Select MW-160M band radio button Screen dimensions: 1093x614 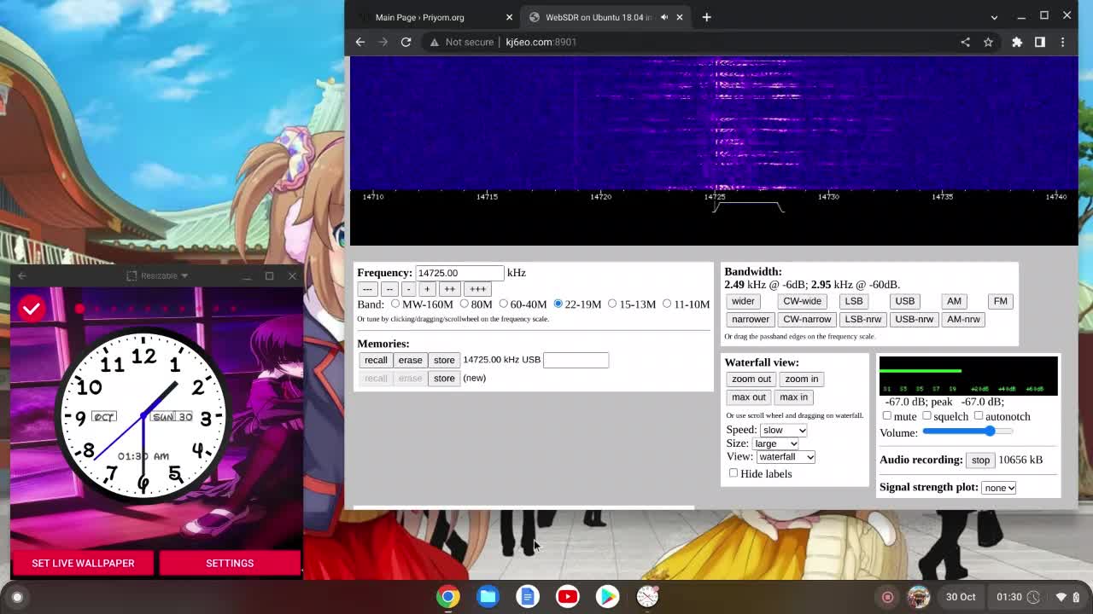[x=395, y=304]
